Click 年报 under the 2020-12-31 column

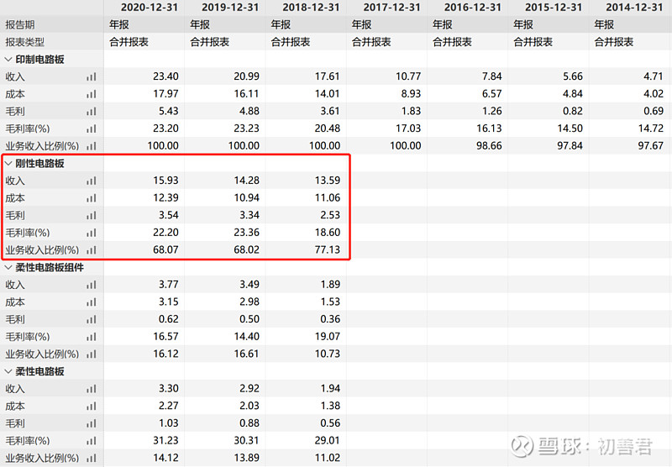point(119,25)
